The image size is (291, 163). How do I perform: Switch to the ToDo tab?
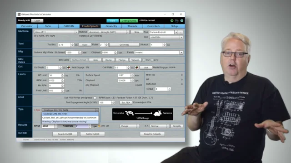(48, 26)
